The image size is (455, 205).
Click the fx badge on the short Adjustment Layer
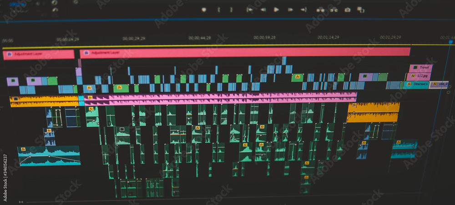(9, 54)
